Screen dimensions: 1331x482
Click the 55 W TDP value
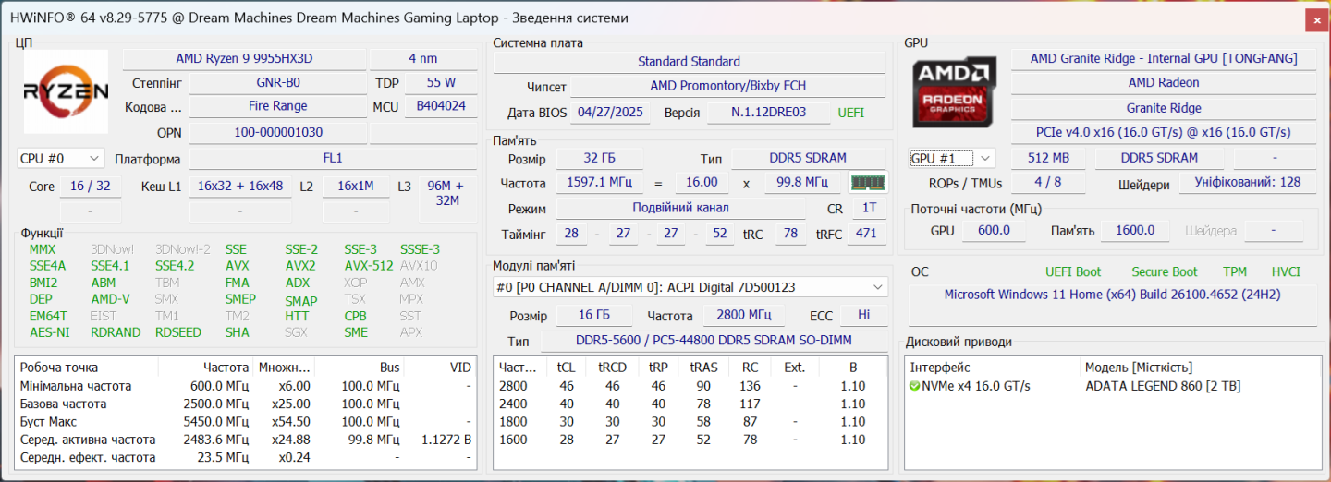[441, 82]
